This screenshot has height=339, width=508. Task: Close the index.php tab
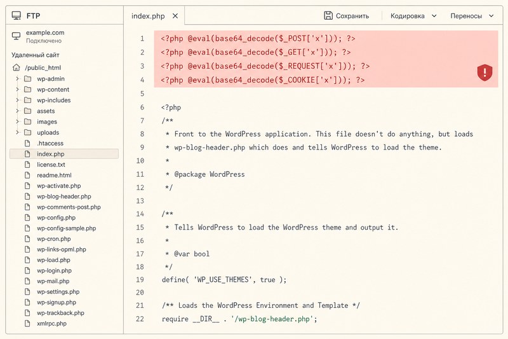(175, 16)
